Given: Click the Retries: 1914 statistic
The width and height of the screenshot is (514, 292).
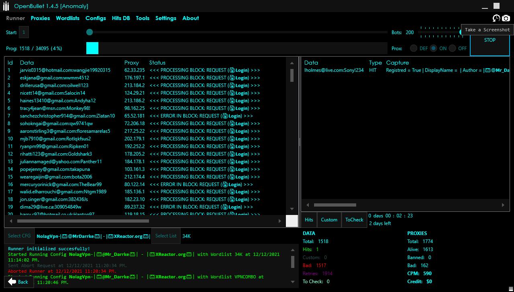Looking at the screenshot, I should (318, 274).
